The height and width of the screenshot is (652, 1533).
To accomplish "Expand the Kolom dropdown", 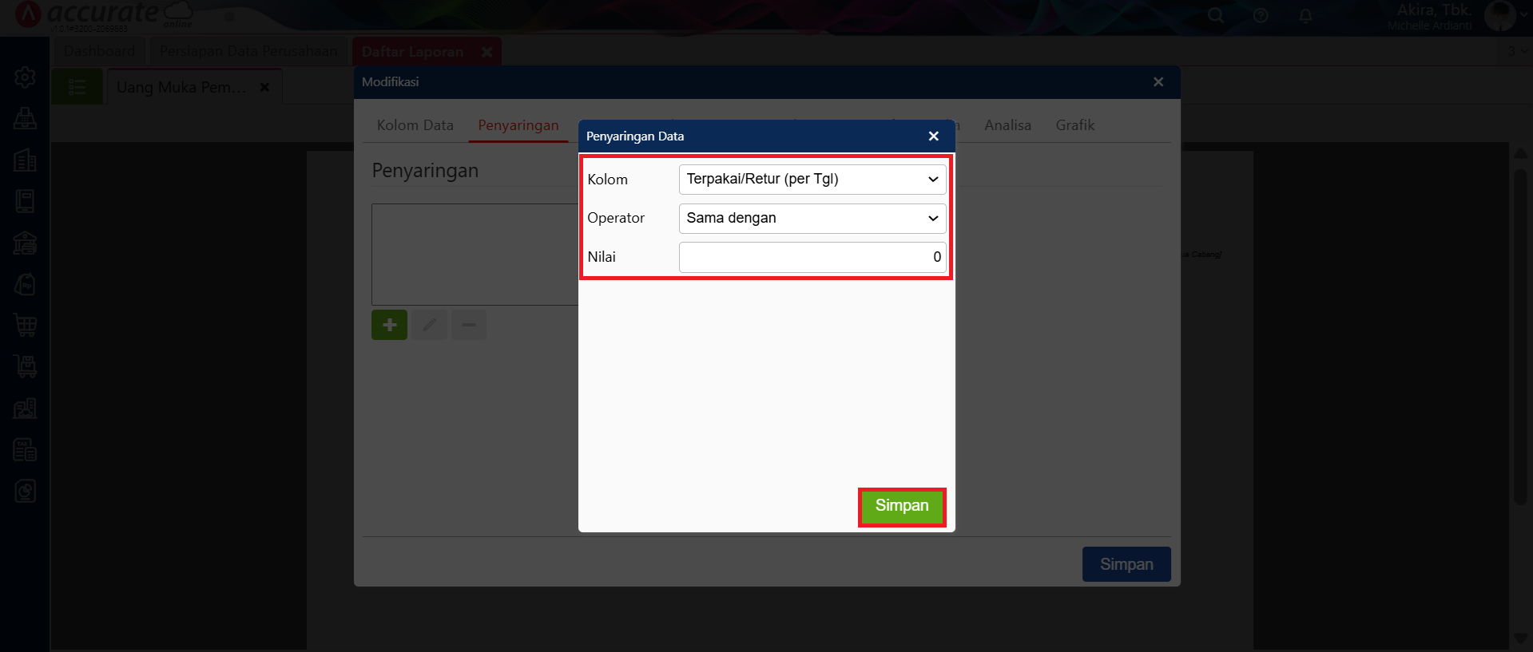I will coord(812,180).
